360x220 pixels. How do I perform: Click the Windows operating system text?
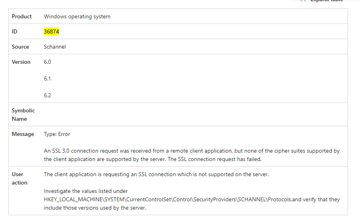click(77, 16)
